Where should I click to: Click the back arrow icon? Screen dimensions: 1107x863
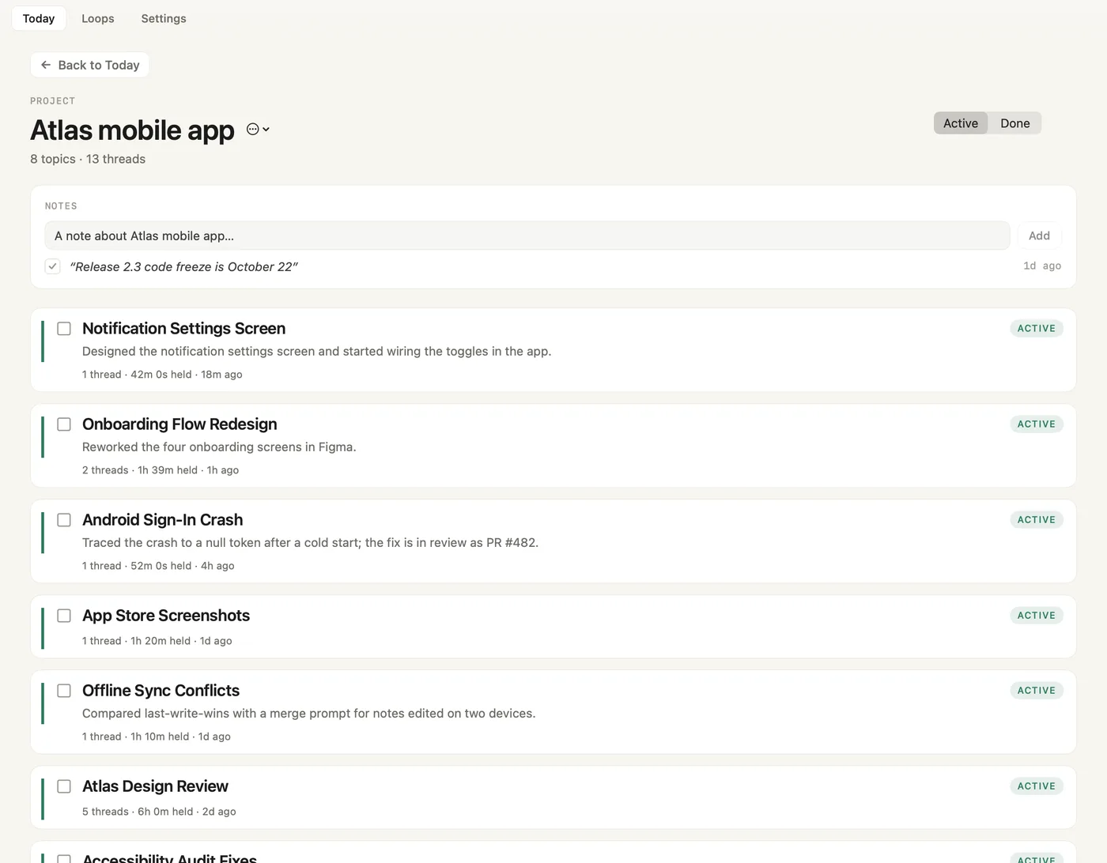(46, 65)
